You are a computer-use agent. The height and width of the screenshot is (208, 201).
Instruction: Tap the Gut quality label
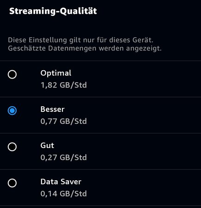(47, 146)
